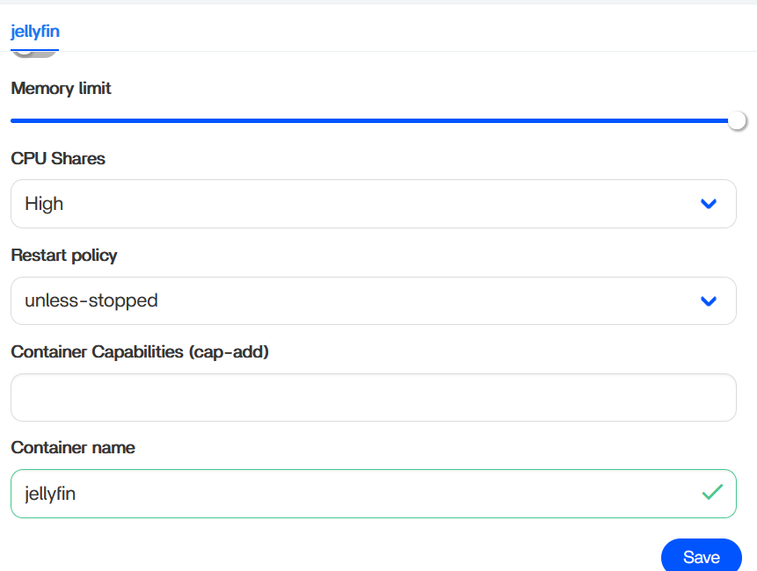This screenshot has height=571, width=757.
Task: Click the Memory limit label
Action: [x=61, y=88]
